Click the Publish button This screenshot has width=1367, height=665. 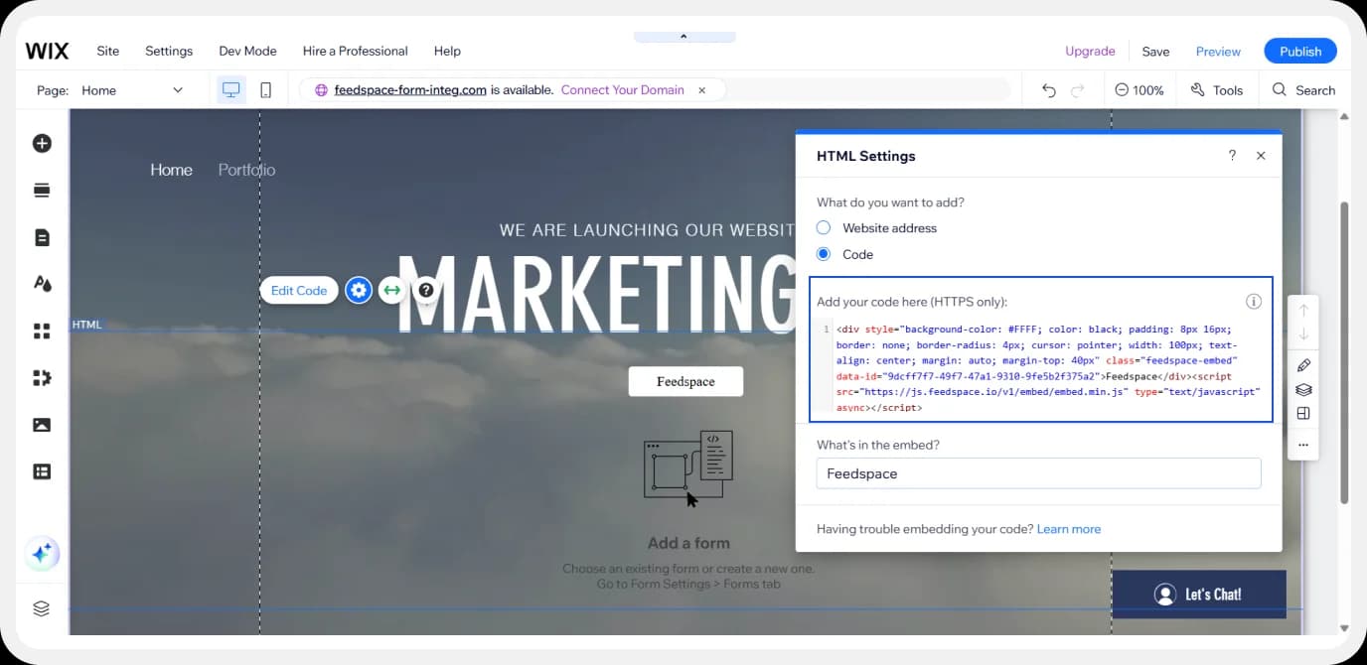(x=1299, y=51)
